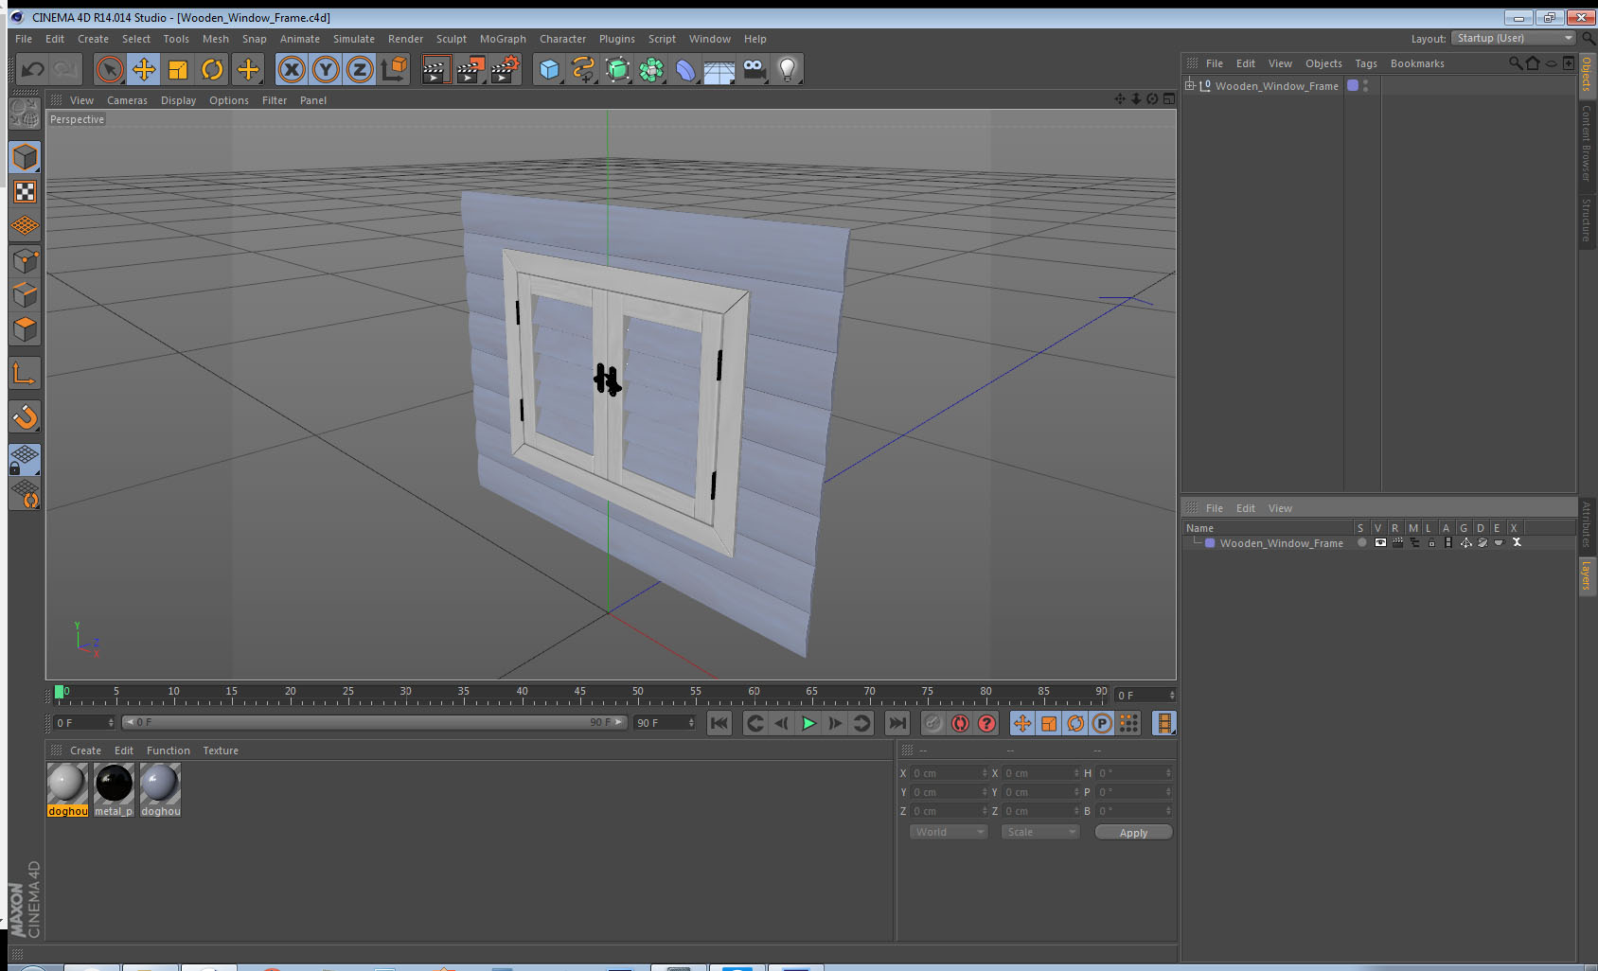The image size is (1598, 971).
Task: Open the Mesh menu
Action: pyautogui.click(x=215, y=39)
